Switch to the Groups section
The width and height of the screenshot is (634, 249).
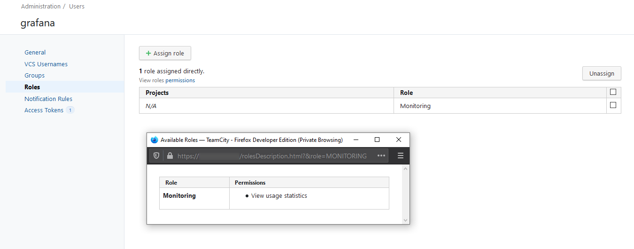[35, 75]
